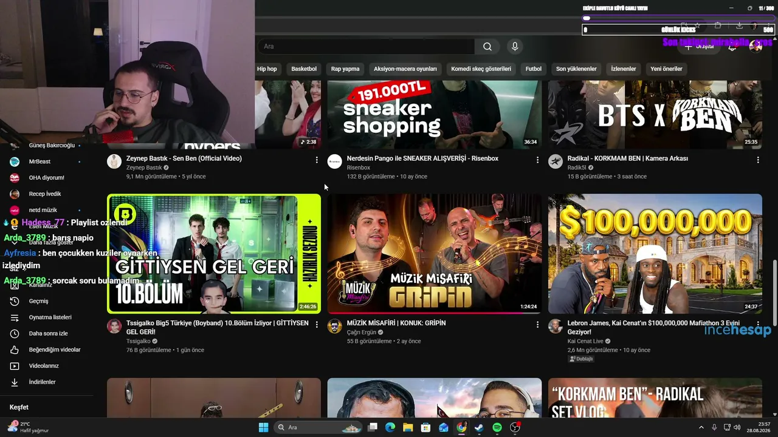Open Zeynep Bastık channel avatar
The width and height of the screenshot is (778, 437).
(x=114, y=161)
